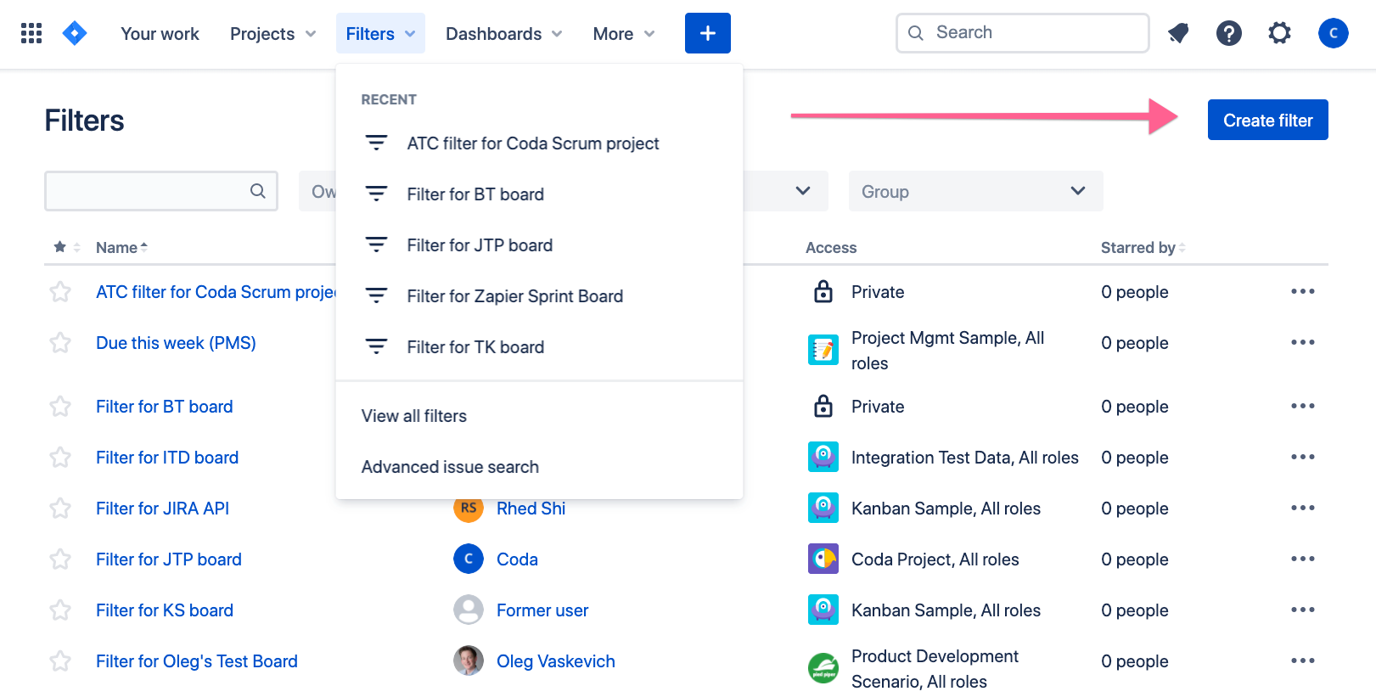Image resolution: width=1376 pixels, height=697 pixels.
Task: Click the Create filter button
Action: point(1267,121)
